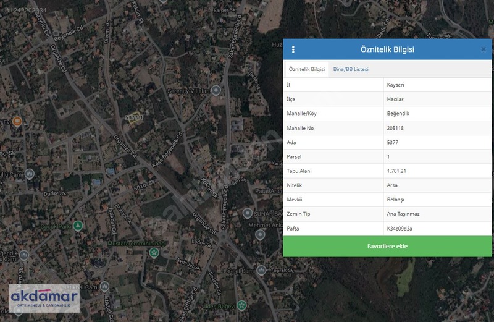Click the İstikbal Cami mosque icon
Viewport: 494px width, 322px height.
(104, 287)
